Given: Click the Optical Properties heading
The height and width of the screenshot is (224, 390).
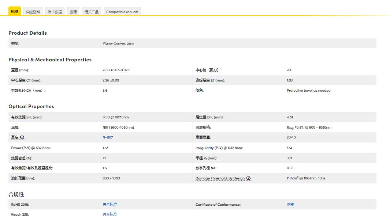Looking at the screenshot, I should click(31, 106).
